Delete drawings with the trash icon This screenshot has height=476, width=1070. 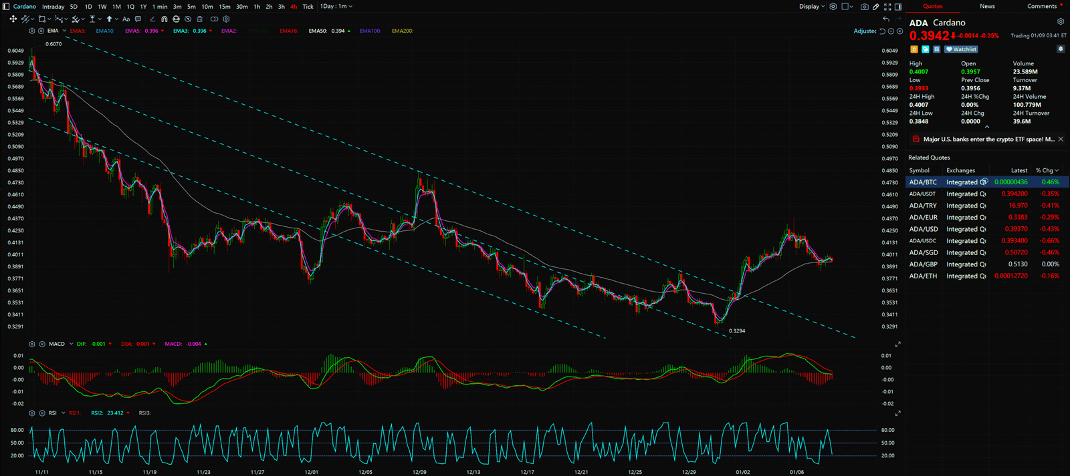(200, 19)
